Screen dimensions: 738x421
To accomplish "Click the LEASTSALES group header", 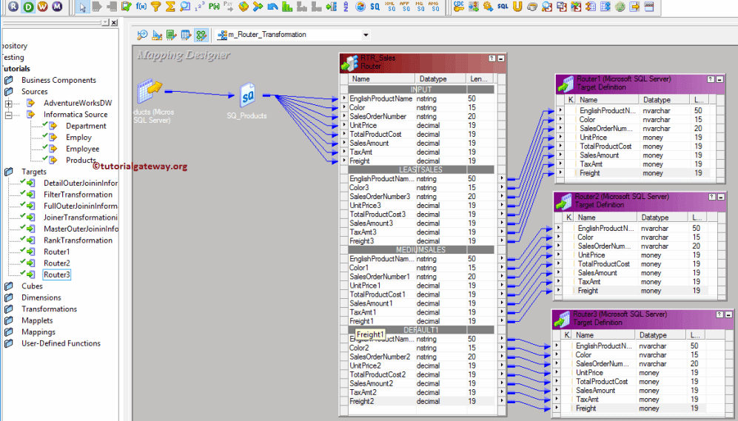I will click(420, 169).
